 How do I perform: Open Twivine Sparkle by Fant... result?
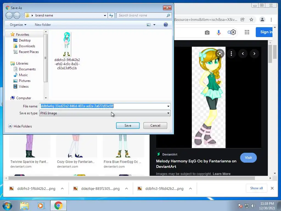click(x=29, y=162)
